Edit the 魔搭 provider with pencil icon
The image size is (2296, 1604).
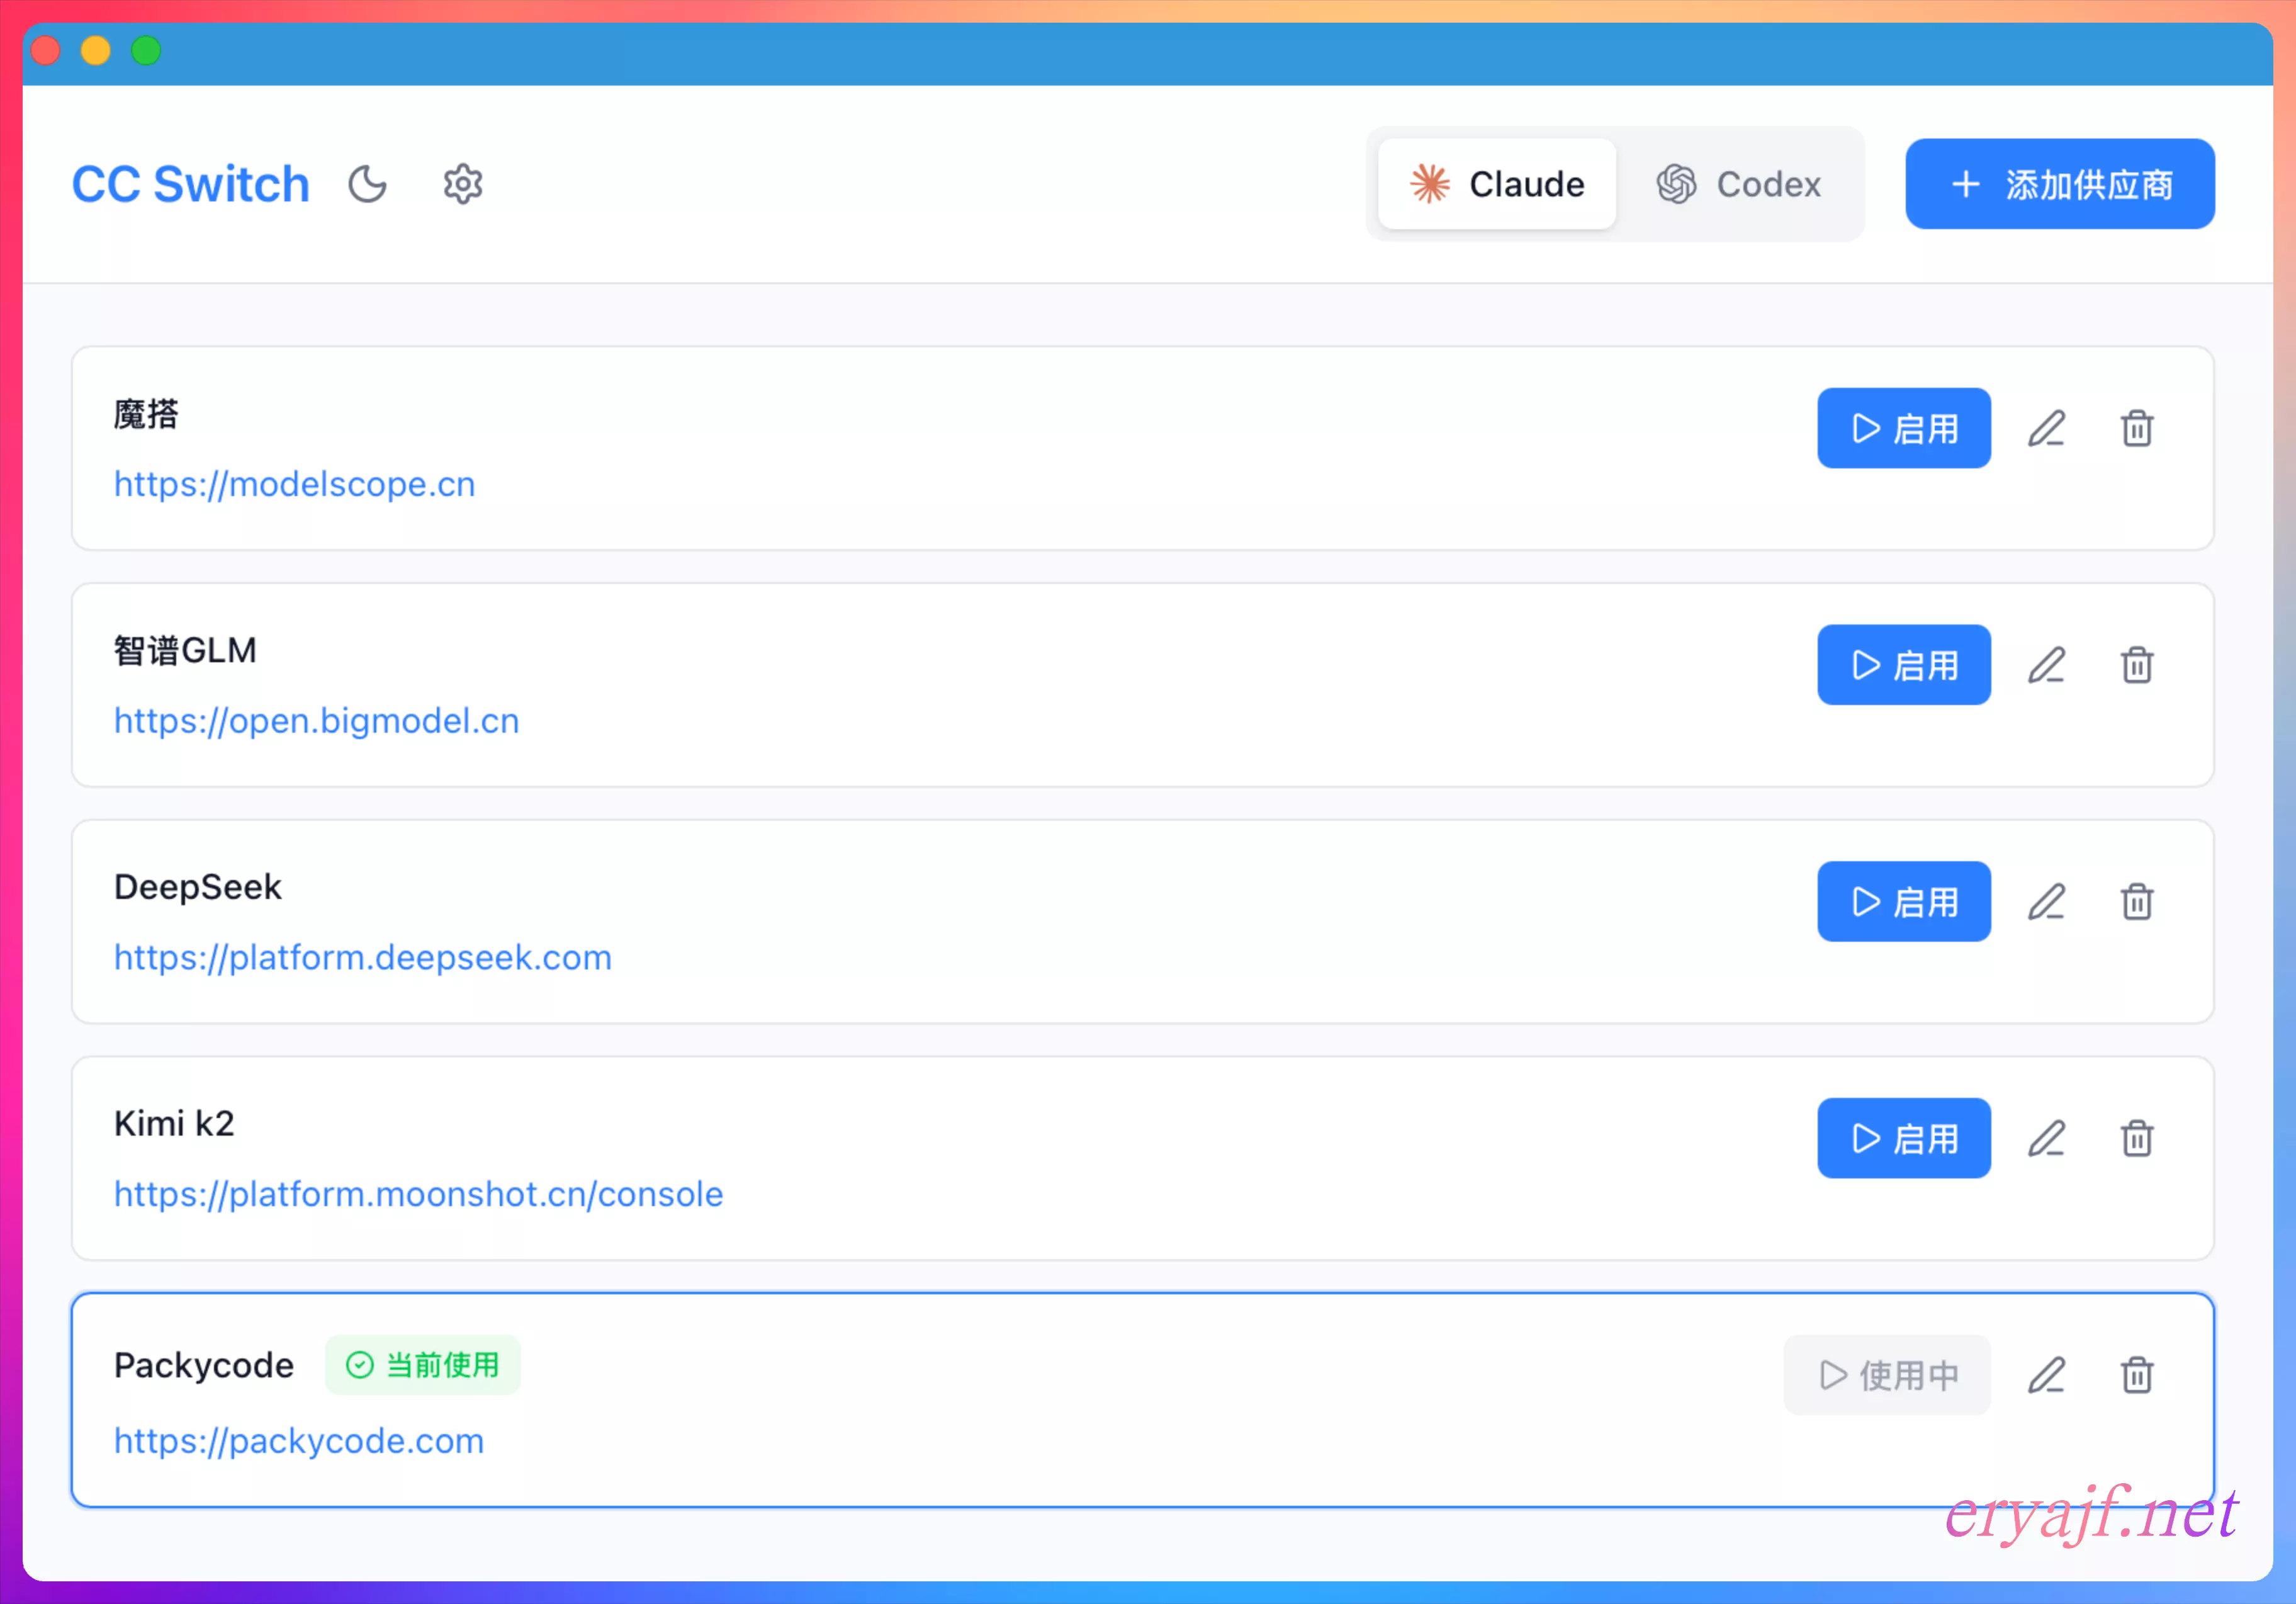[x=2046, y=429]
